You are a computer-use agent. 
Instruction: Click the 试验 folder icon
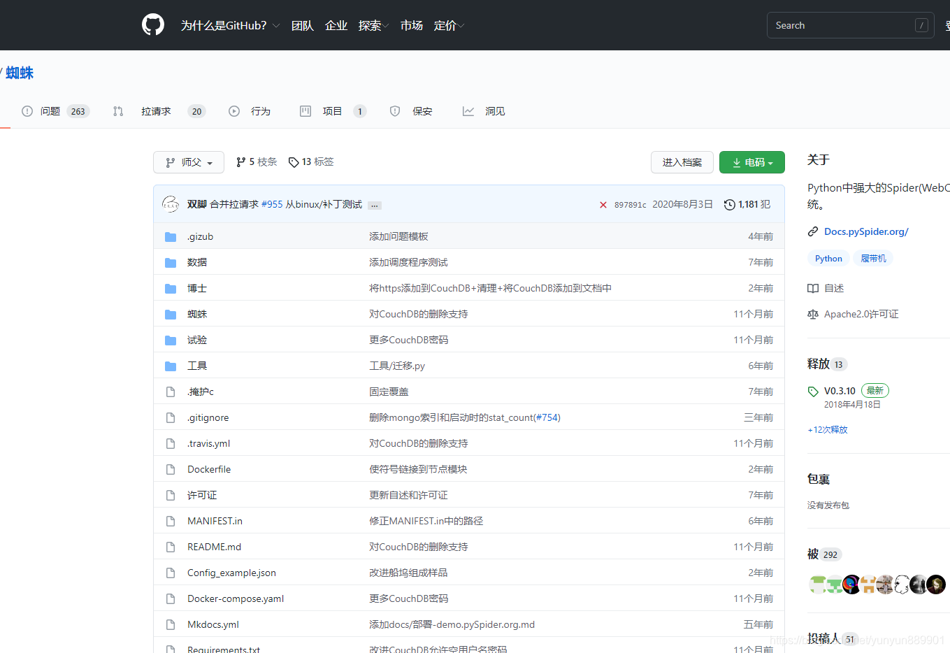[171, 340]
